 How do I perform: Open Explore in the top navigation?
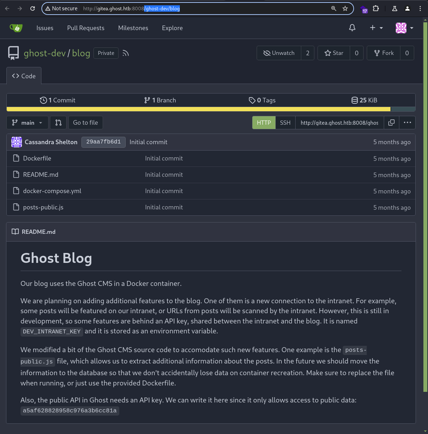pyautogui.click(x=172, y=28)
